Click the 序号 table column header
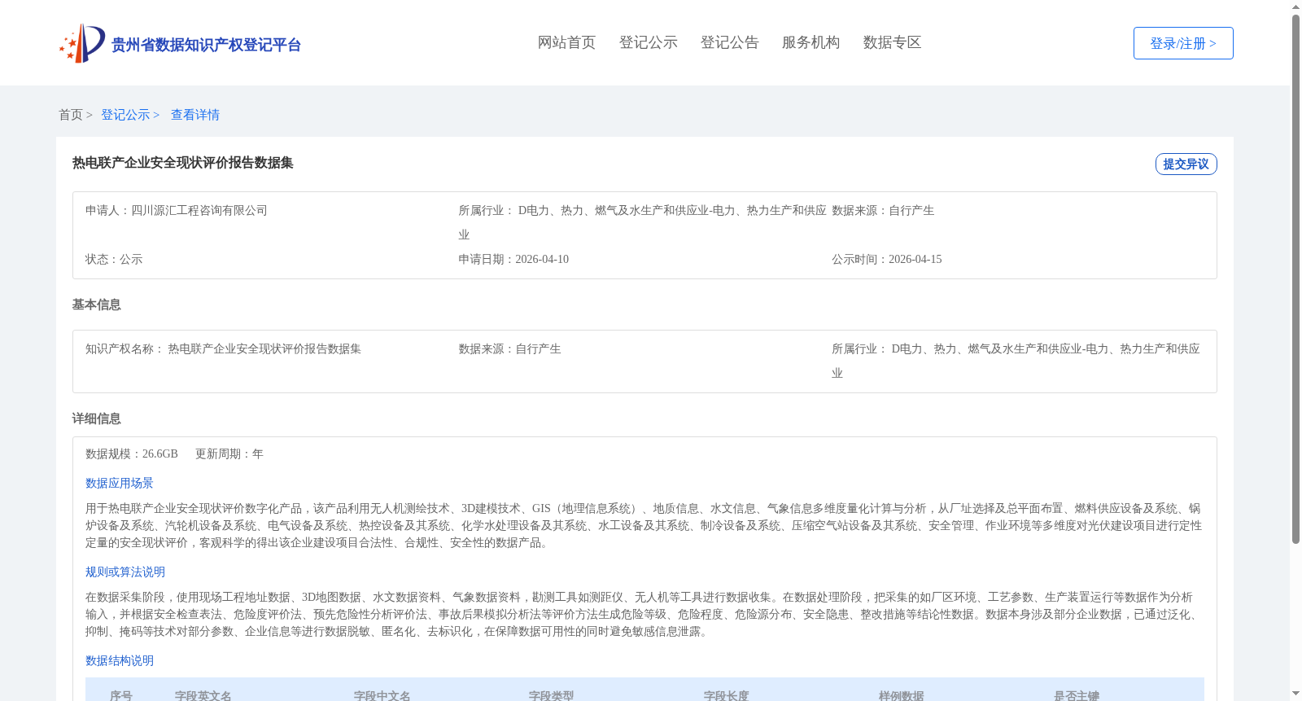This screenshot has height=701, width=1302. 121,695
